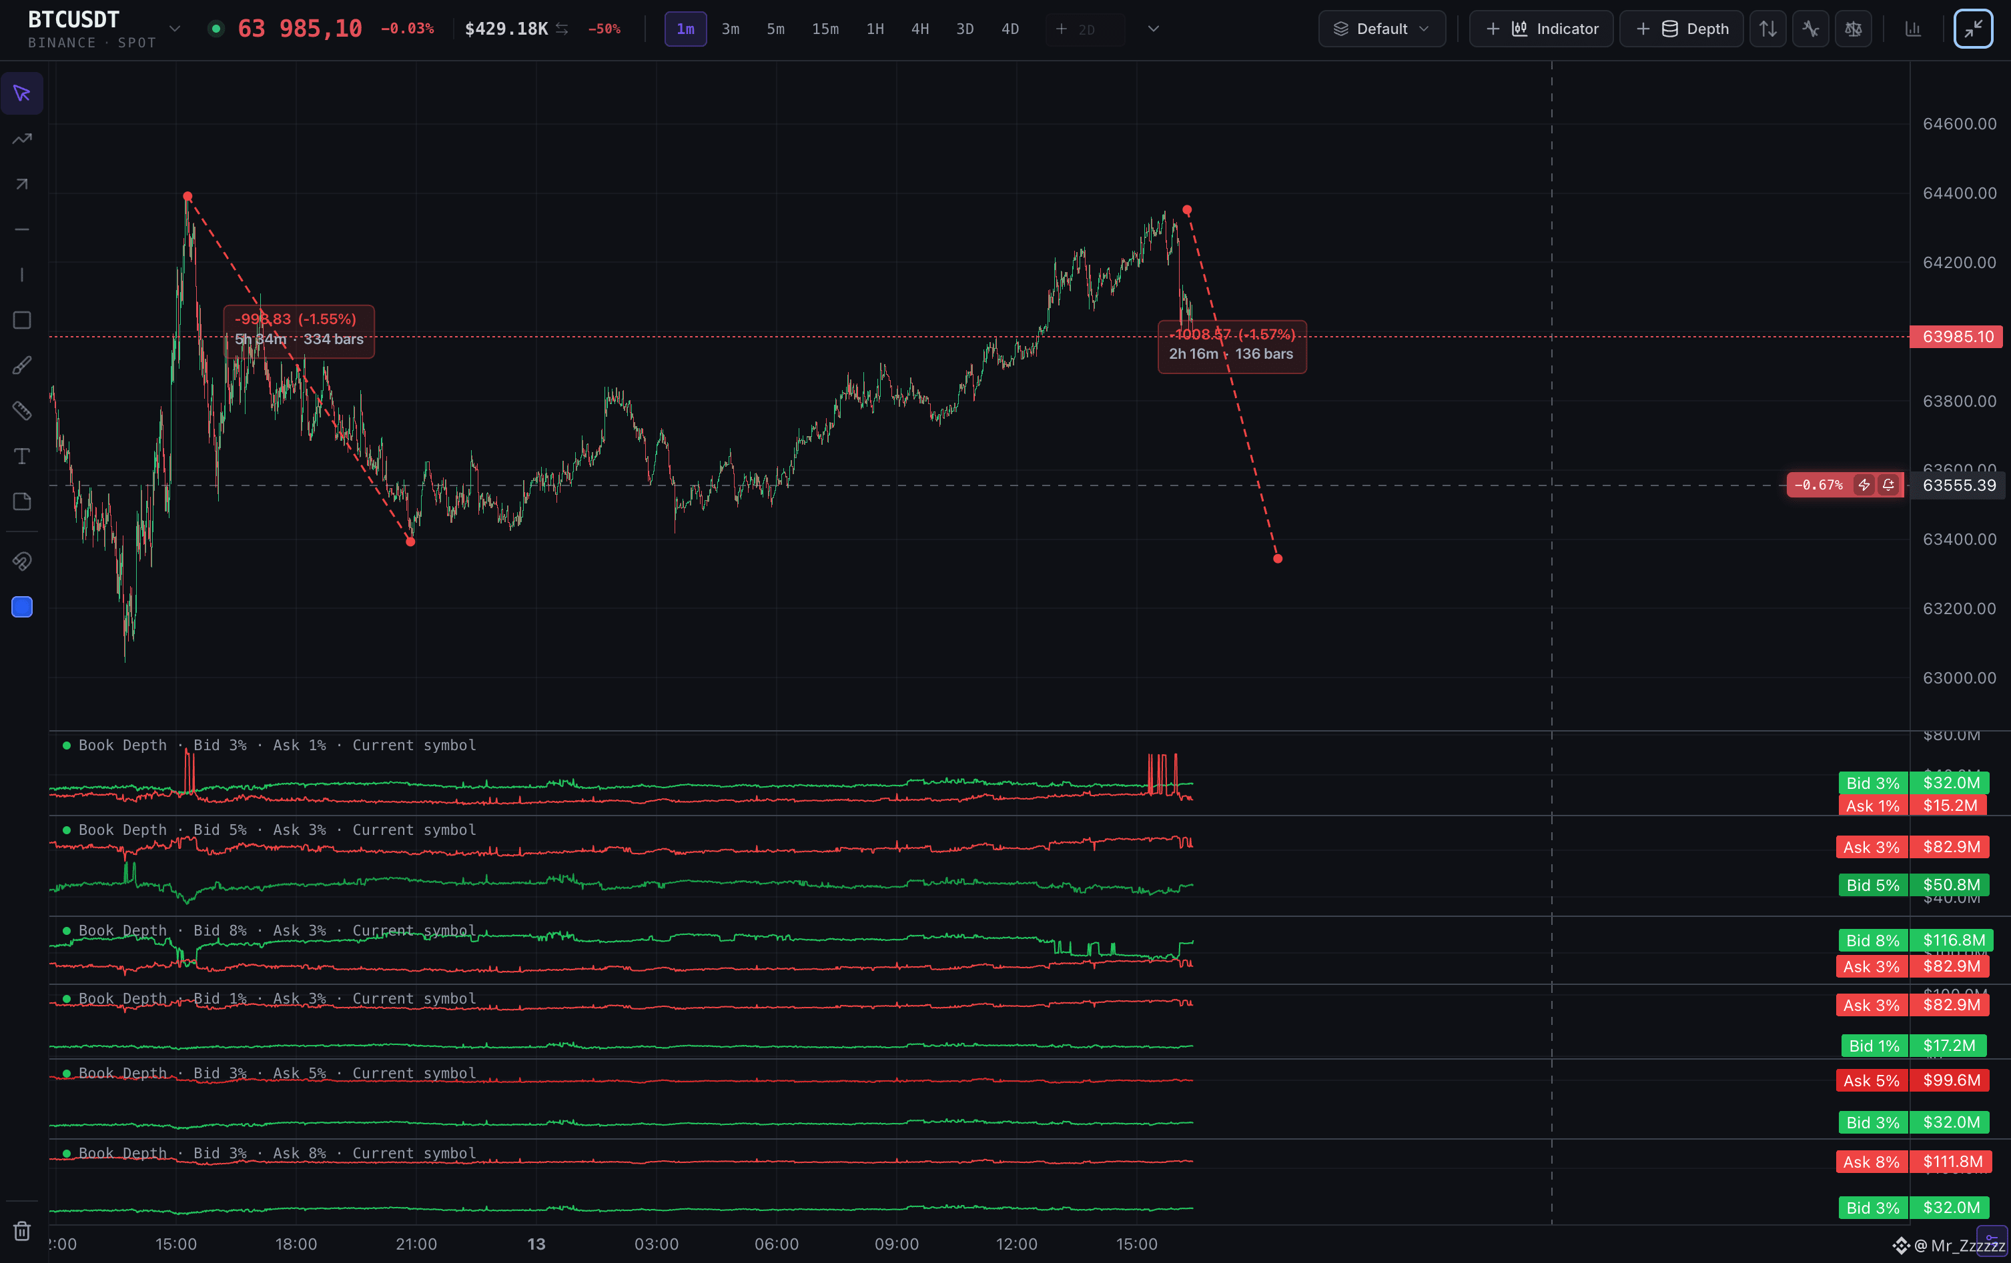Open the BTCUSDT symbol selector chevron
Image resolution: width=2011 pixels, height=1263 pixels.
click(x=175, y=29)
